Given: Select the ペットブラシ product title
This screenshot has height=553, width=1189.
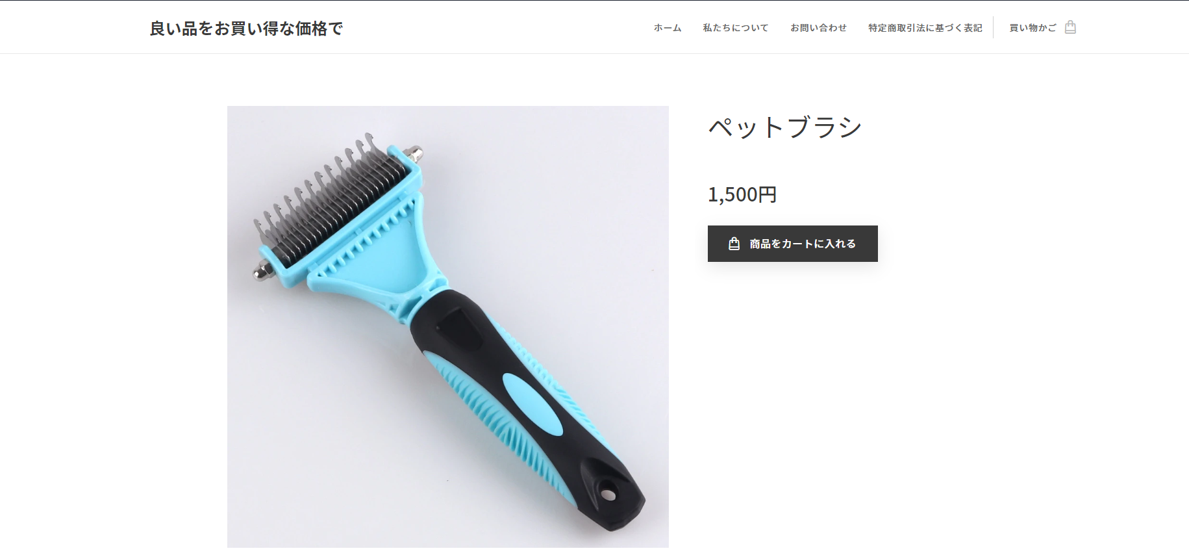Looking at the screenshot, I should pyautogui.click(x=785, y=127).
